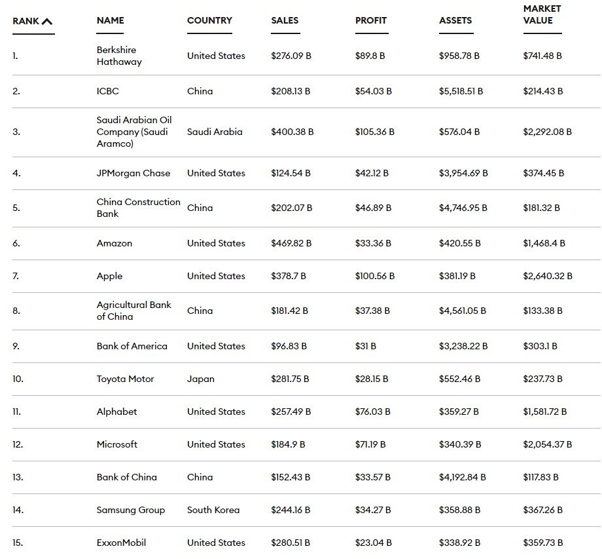Click the Samsung Group name
This screenshot has width=602, height=559.
pos(131,510)
